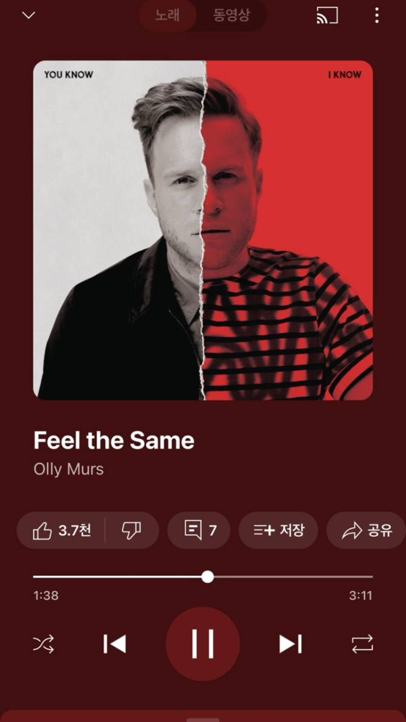Viewport: 406px width, 722px height.
Task: Pause the current song
Action: [202, 644]
